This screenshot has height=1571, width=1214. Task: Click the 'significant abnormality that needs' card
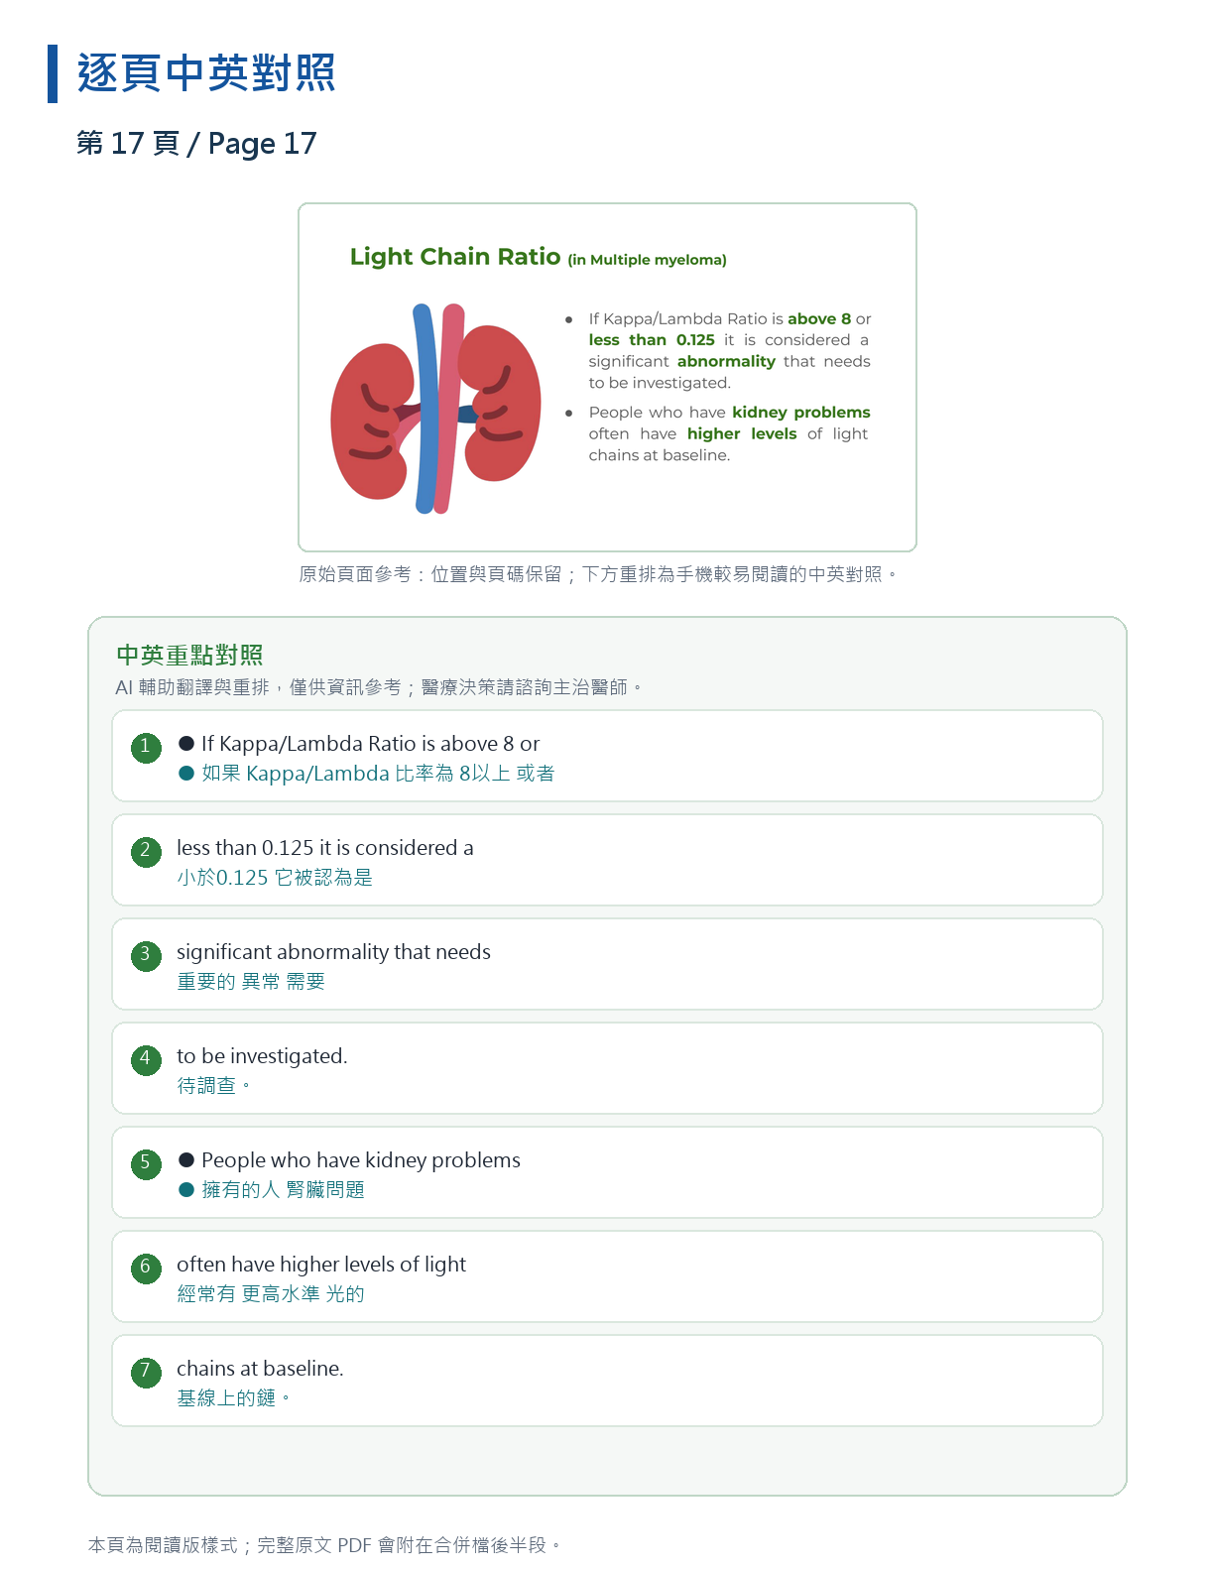pyautogui.click(x=607, y=964)
